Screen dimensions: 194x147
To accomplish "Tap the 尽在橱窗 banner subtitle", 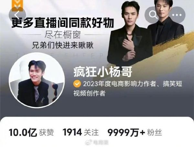I will tap(63, 34).
